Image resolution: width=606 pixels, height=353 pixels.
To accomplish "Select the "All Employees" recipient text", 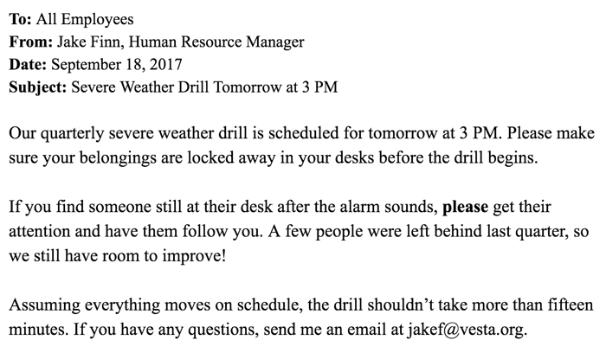I will (x=85, y=18).
